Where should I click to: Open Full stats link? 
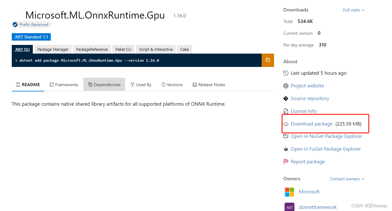[354, 10]
